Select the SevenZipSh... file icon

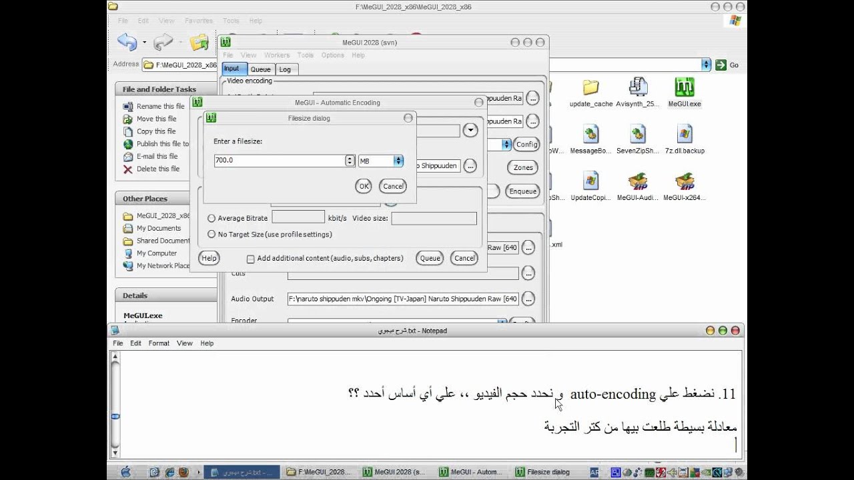coord(638,134)
